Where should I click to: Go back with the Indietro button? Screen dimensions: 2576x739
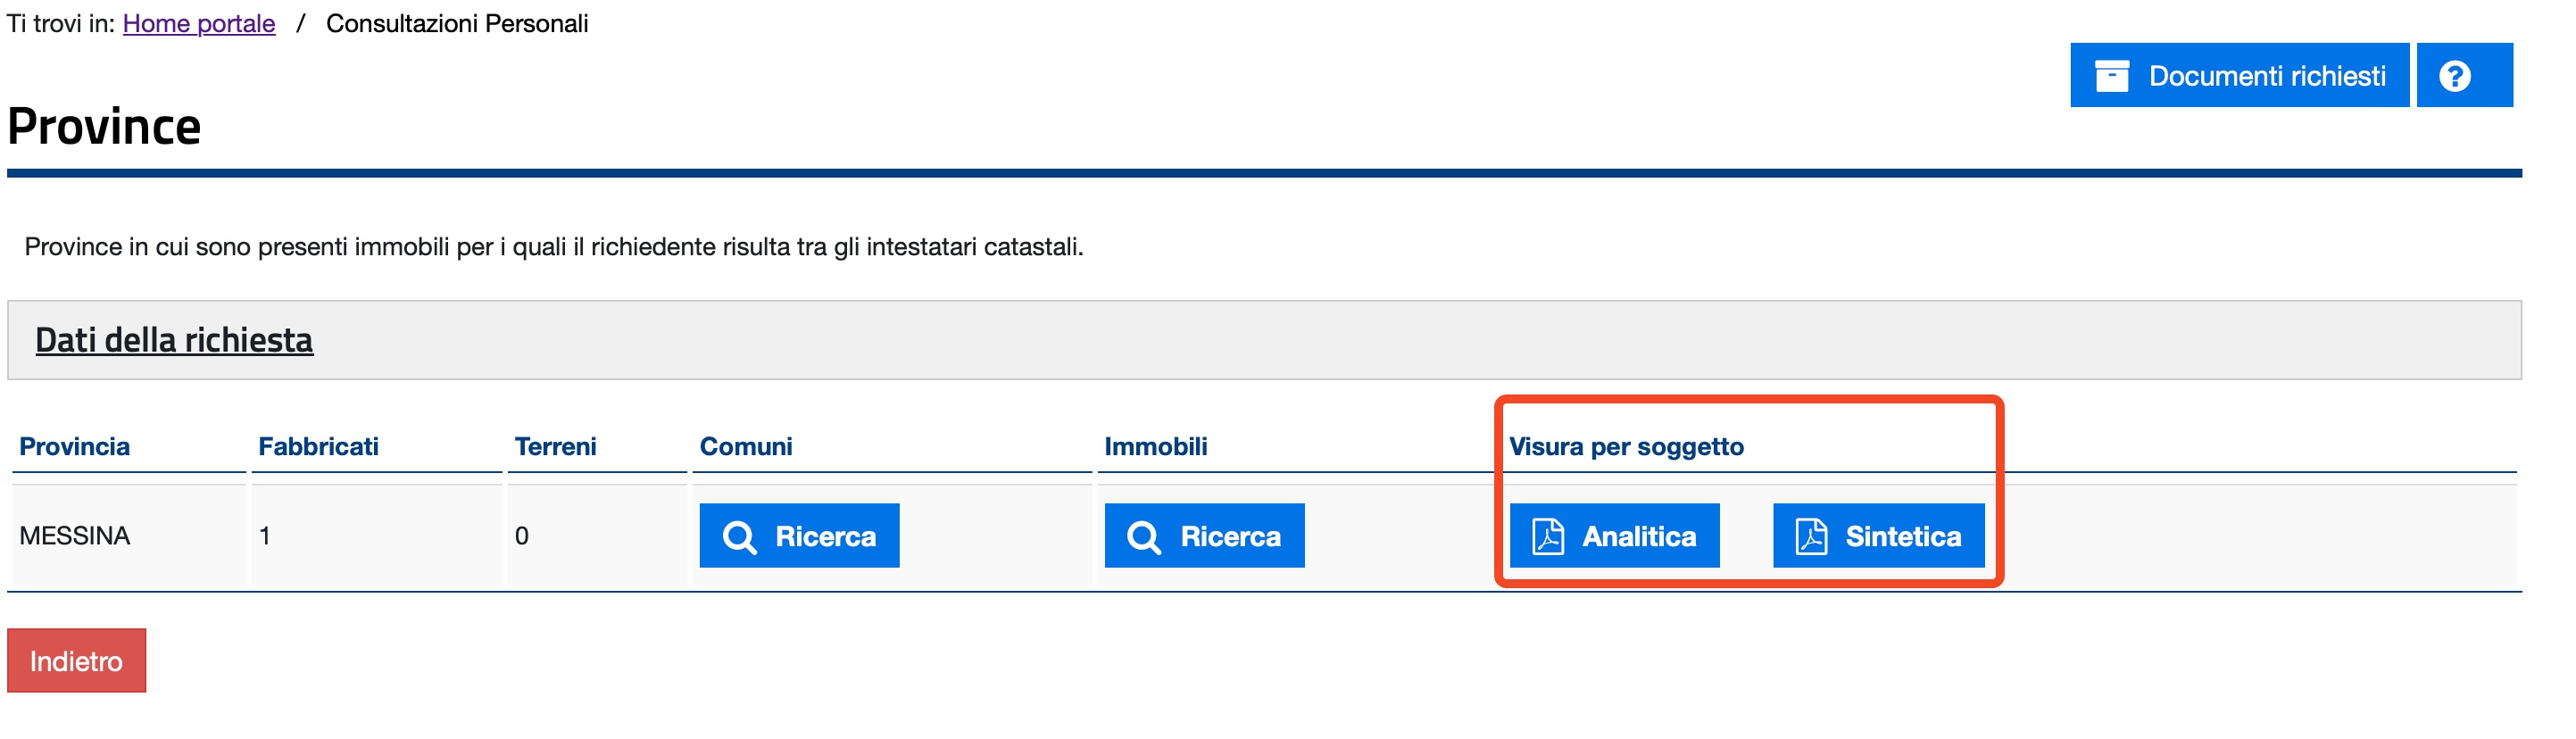[x=76, y=660]
